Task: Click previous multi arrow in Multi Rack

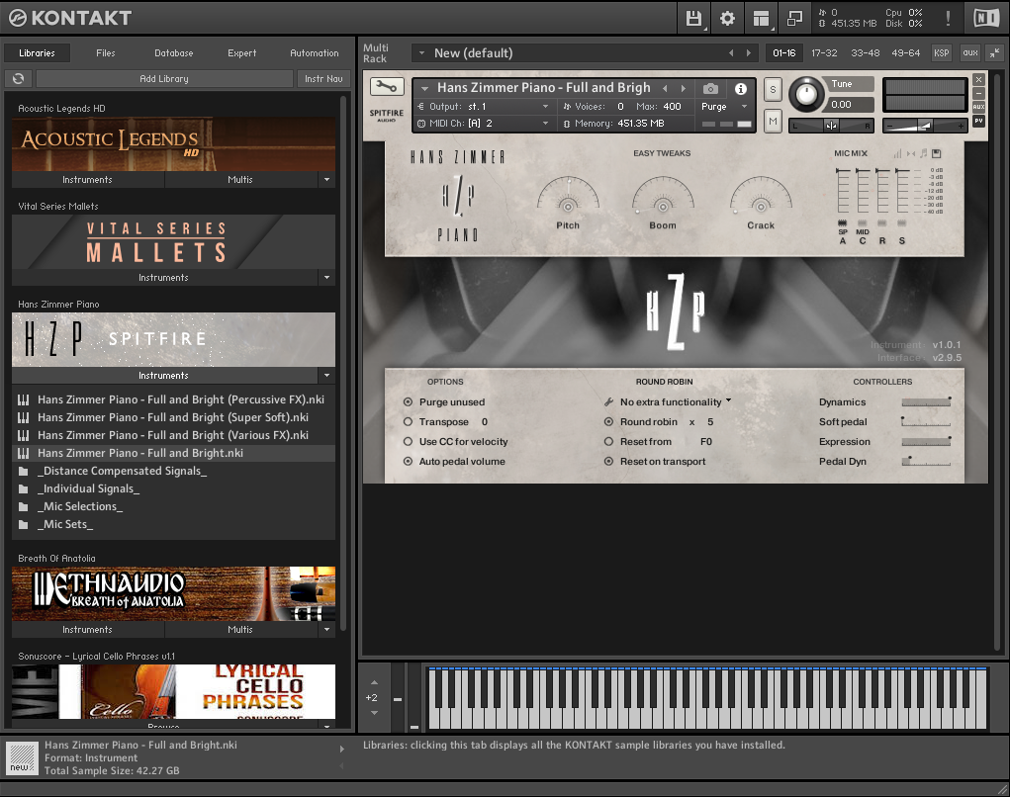Action: click(x=731, y=52)
